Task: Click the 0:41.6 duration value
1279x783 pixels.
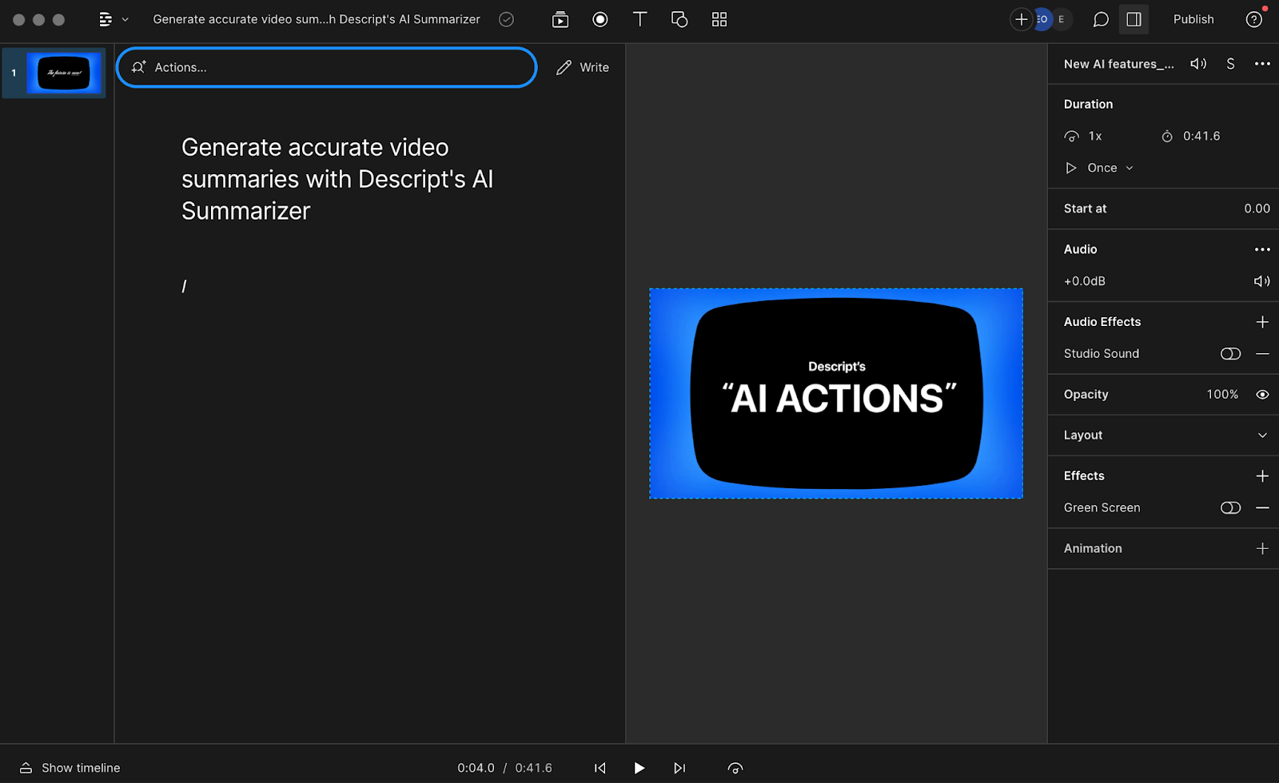Action: [1201, 136]
